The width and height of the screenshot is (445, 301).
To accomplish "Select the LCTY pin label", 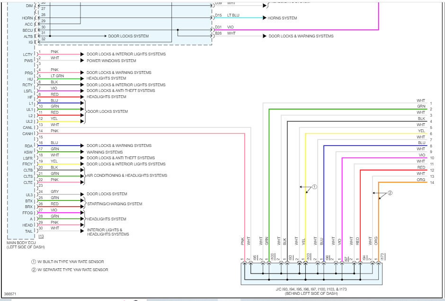I will 28,55.
